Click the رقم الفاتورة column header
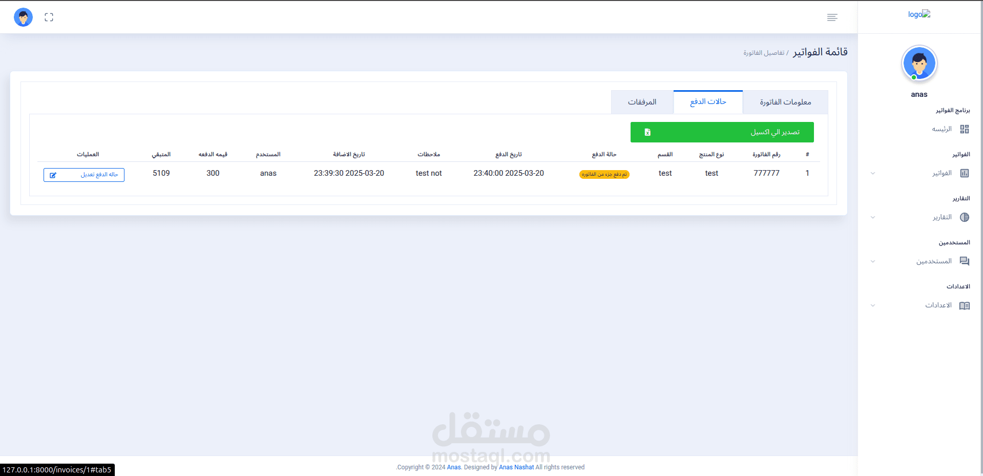The height and width of the screenshot is (476, 983). click(x=766, y=154)
